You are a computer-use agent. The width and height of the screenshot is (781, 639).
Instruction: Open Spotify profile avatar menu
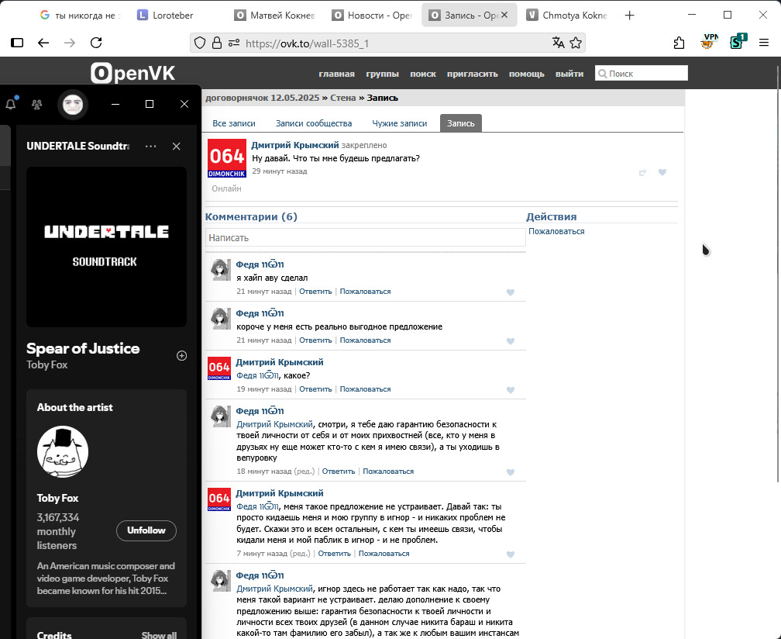73,104
